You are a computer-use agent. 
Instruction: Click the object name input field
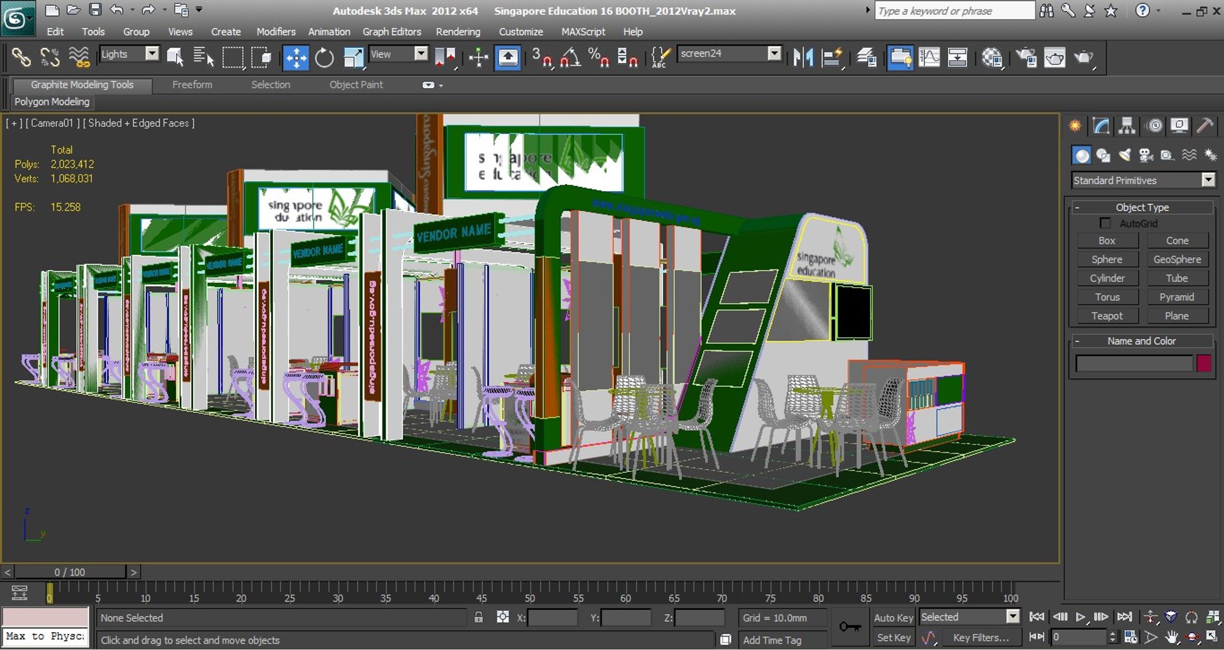click(1133, 363)
